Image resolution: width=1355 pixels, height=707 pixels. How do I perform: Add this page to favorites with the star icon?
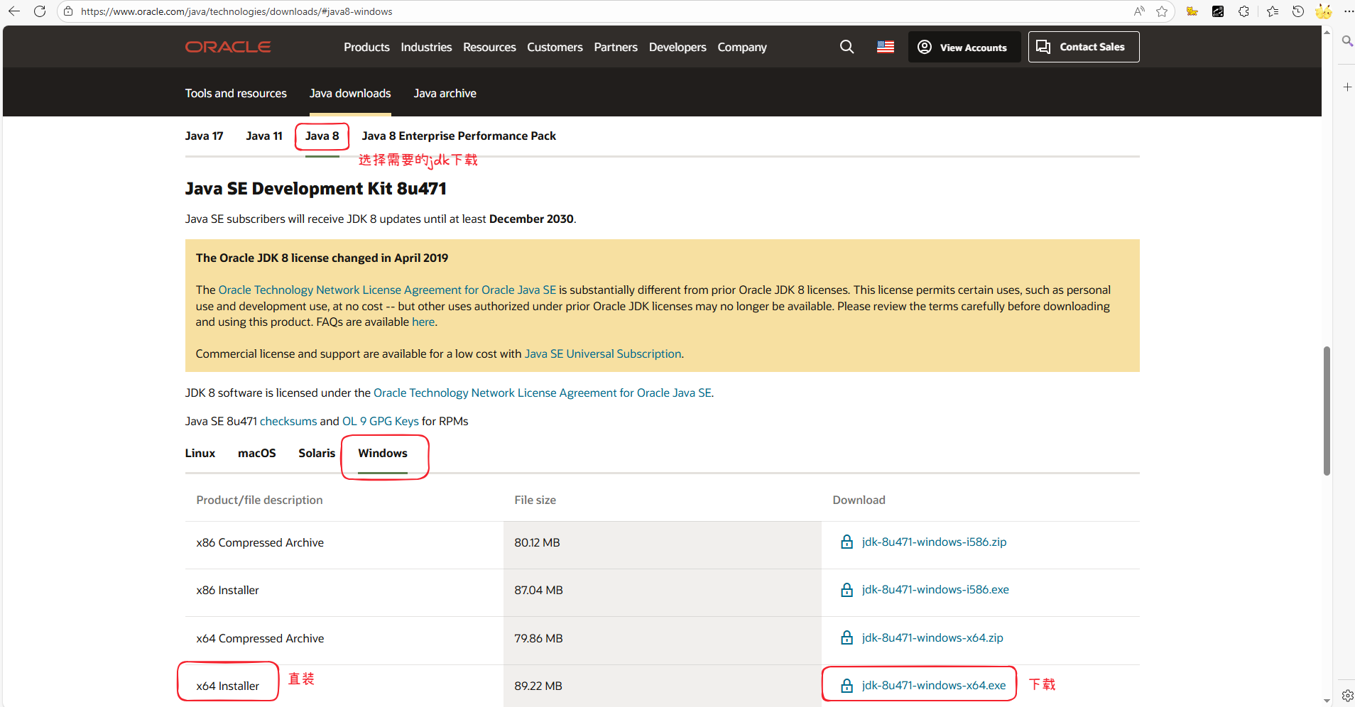[1162, 11]
